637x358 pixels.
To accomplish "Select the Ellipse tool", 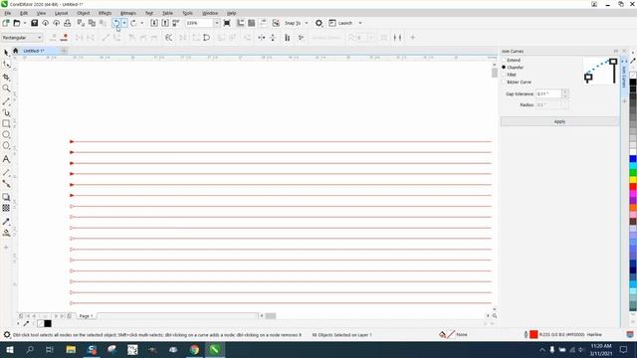I will point(6,134).
